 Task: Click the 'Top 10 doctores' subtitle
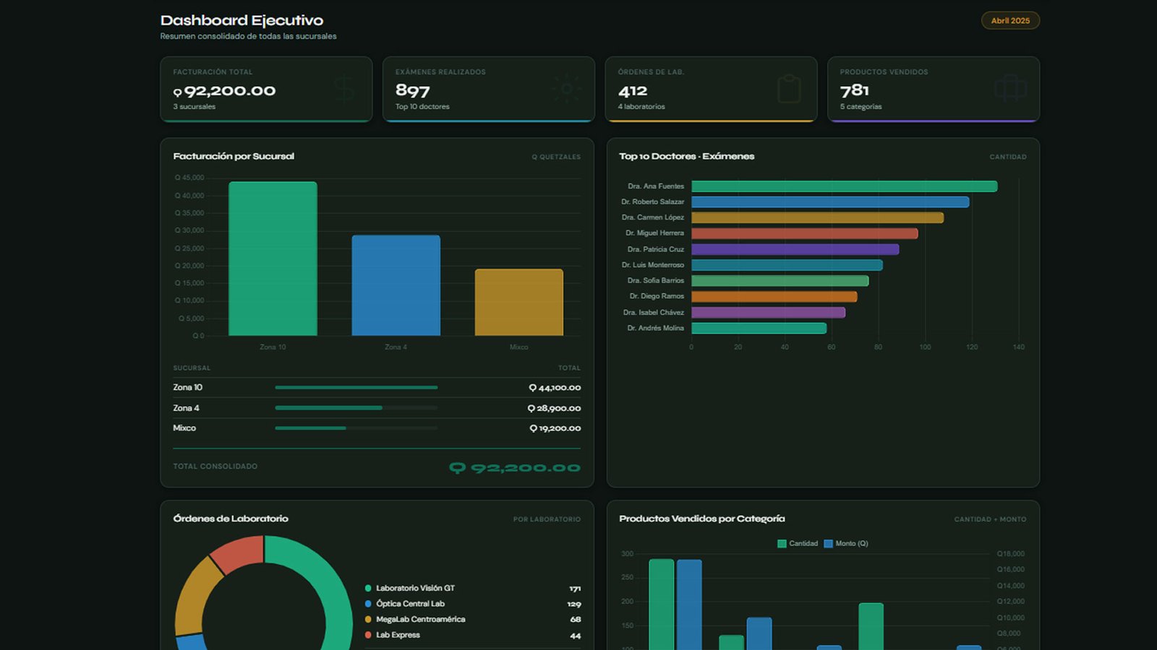point(422,107)
